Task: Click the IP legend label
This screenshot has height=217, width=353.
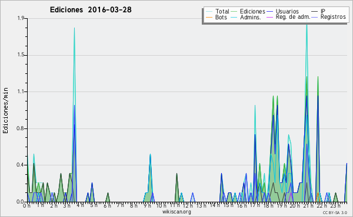Action: click(x=323, y=11)
